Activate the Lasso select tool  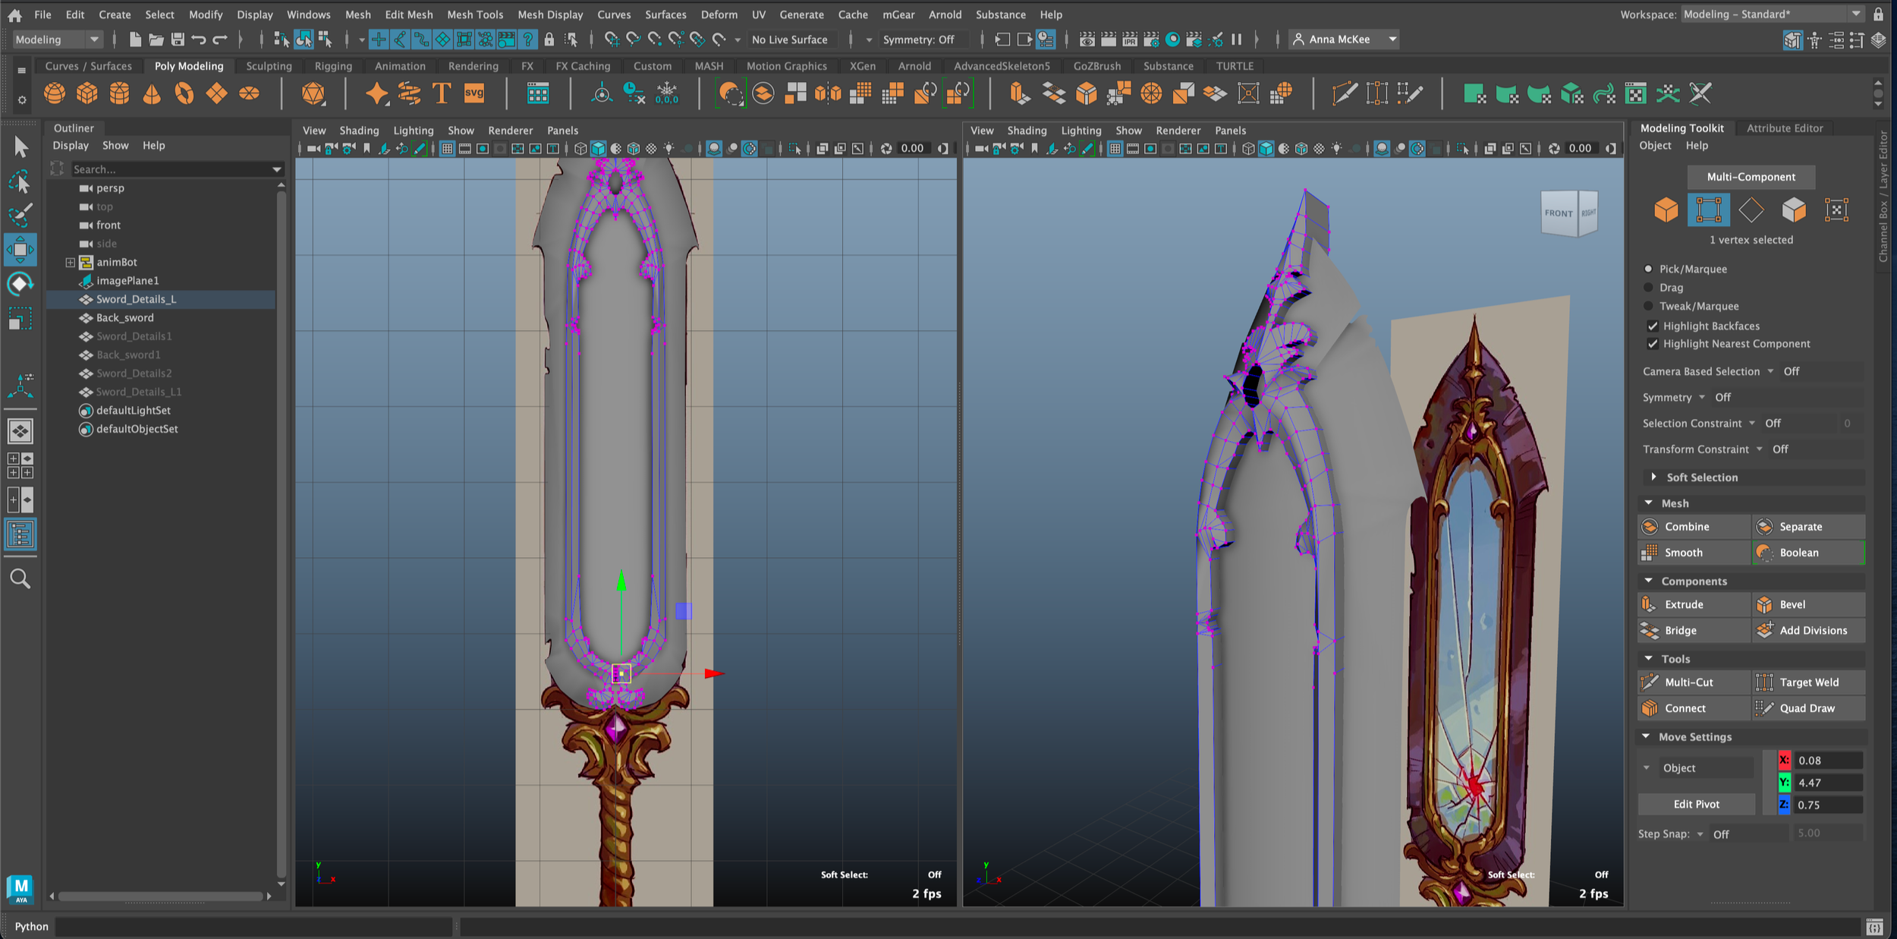20,182
